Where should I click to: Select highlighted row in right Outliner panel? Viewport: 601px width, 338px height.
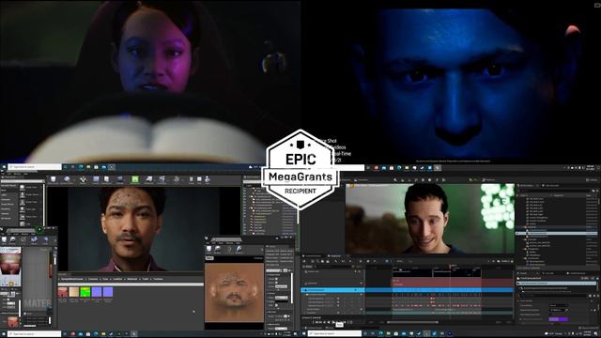click(556, 233)
